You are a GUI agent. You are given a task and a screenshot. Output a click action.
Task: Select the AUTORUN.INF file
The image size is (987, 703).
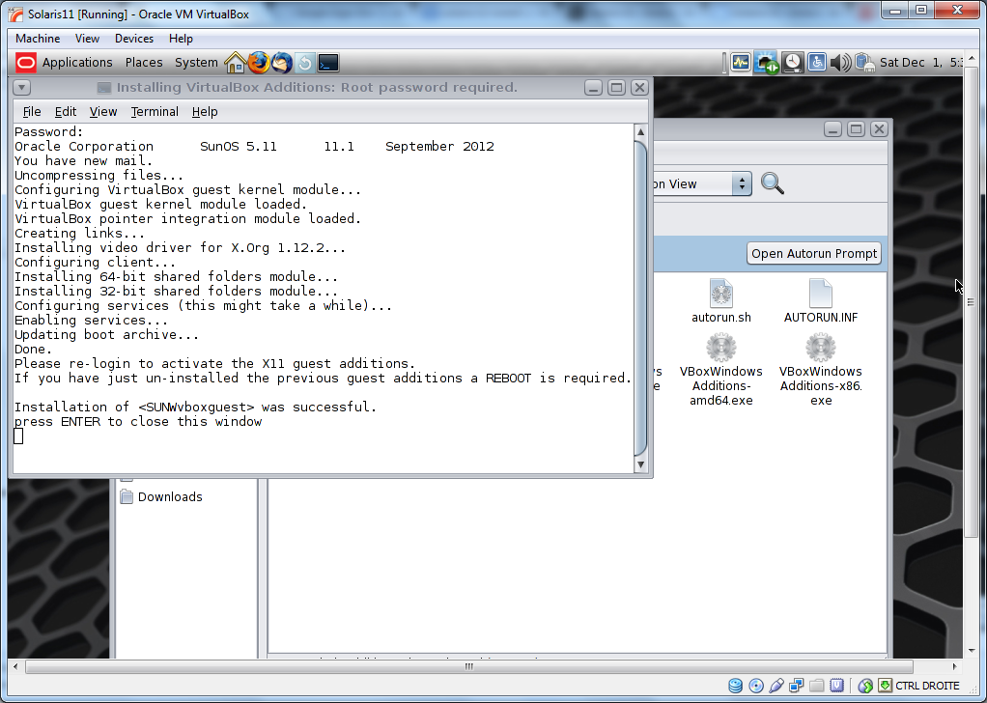pyautogui.click(x=820, y=300)
